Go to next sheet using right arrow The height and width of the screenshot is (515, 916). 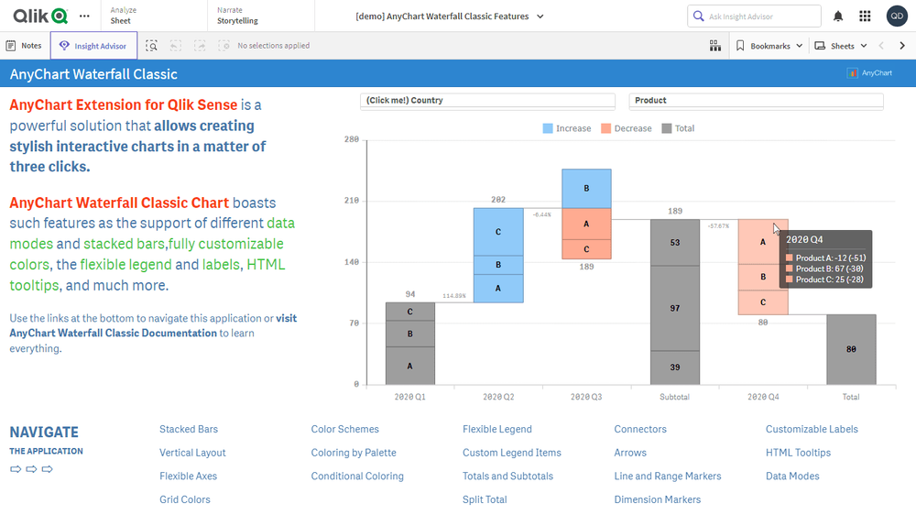pos(902,46)
